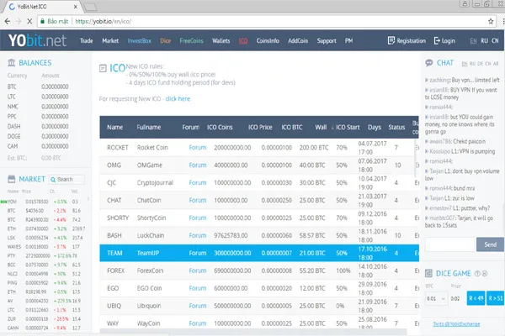The image size is (505, 336).
Task: Bet on R<49 dice button
Action: click(x=476, y=299)
